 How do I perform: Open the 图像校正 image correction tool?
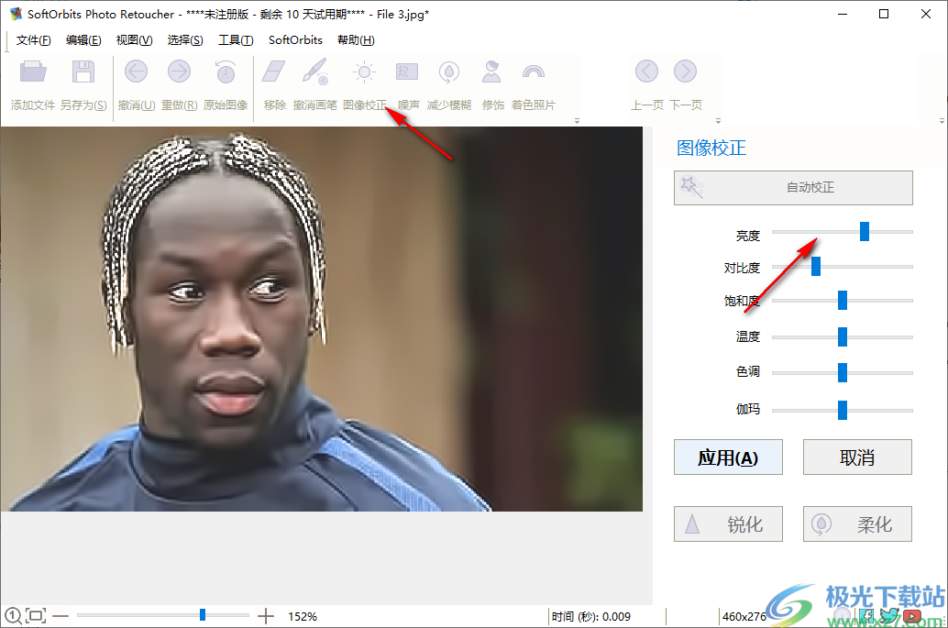click(x=363, y=83)
